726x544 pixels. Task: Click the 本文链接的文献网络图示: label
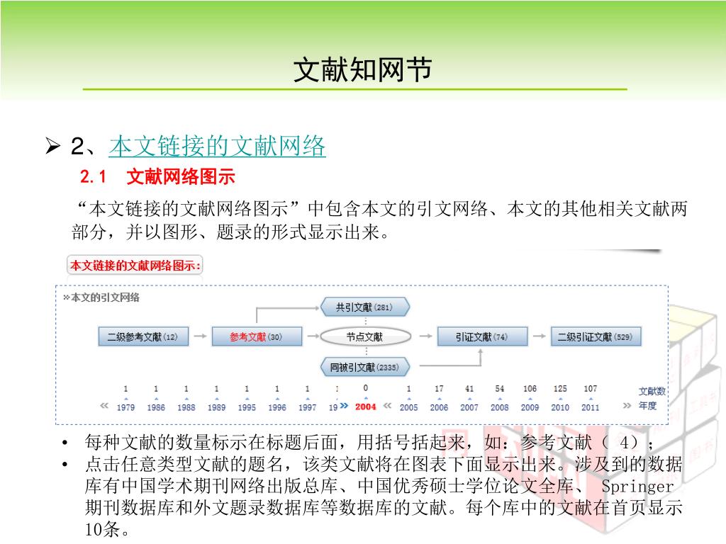135,266
